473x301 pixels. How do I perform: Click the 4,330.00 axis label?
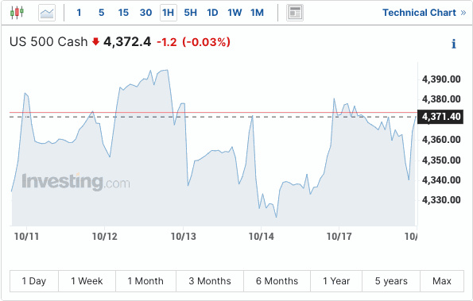click(x=441, y=200)
